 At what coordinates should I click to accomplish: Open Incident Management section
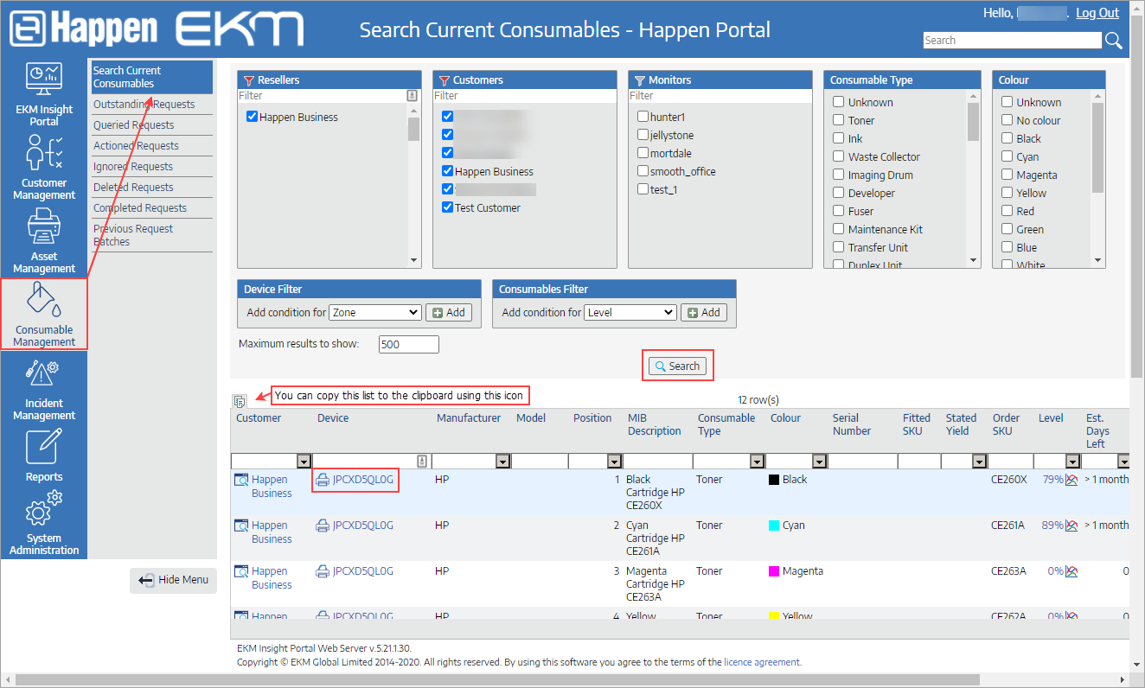pyautogui.click(x=44, y=375)
